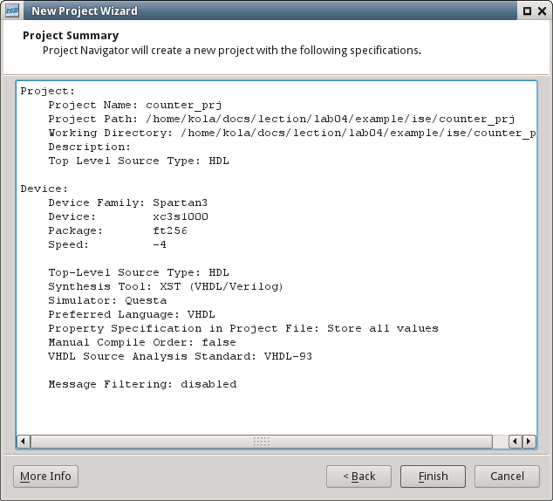553x501 pixels.
Task: Click the Finish button
Action: coord(433,477)
